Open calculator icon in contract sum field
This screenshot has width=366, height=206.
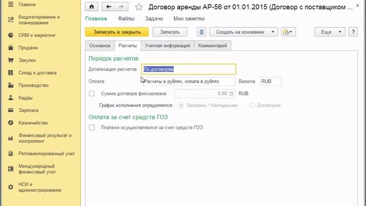[x=231, y=94]
